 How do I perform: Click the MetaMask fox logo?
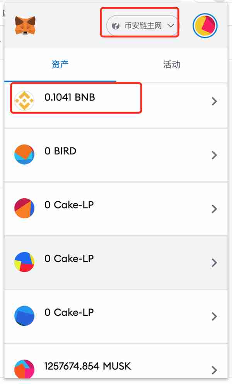25,26
